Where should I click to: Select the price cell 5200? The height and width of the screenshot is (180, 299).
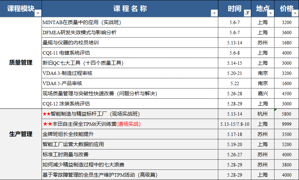tap(287, 144)
